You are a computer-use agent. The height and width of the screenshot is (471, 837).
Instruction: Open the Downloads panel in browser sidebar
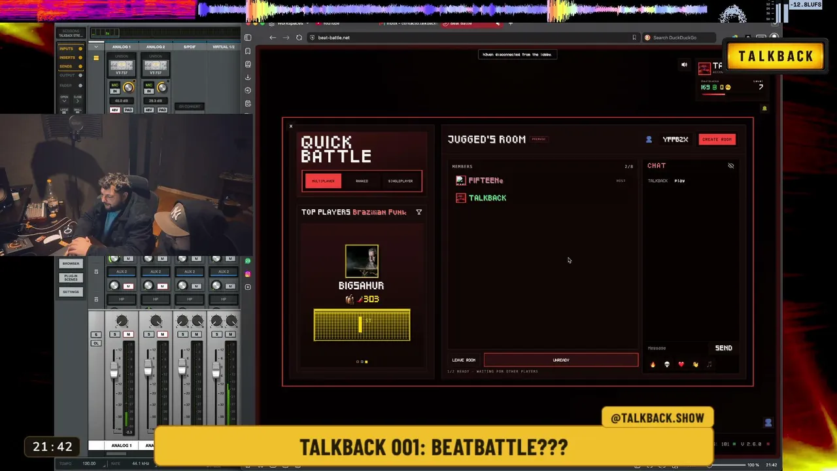[248, 77]
